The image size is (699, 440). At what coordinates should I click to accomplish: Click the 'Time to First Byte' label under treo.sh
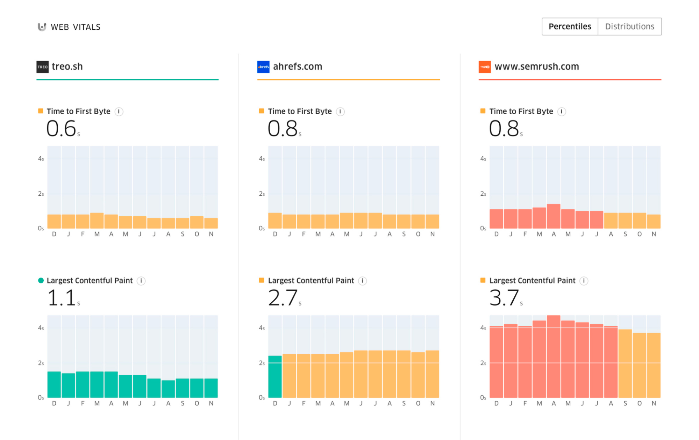(x=79, y=111)
